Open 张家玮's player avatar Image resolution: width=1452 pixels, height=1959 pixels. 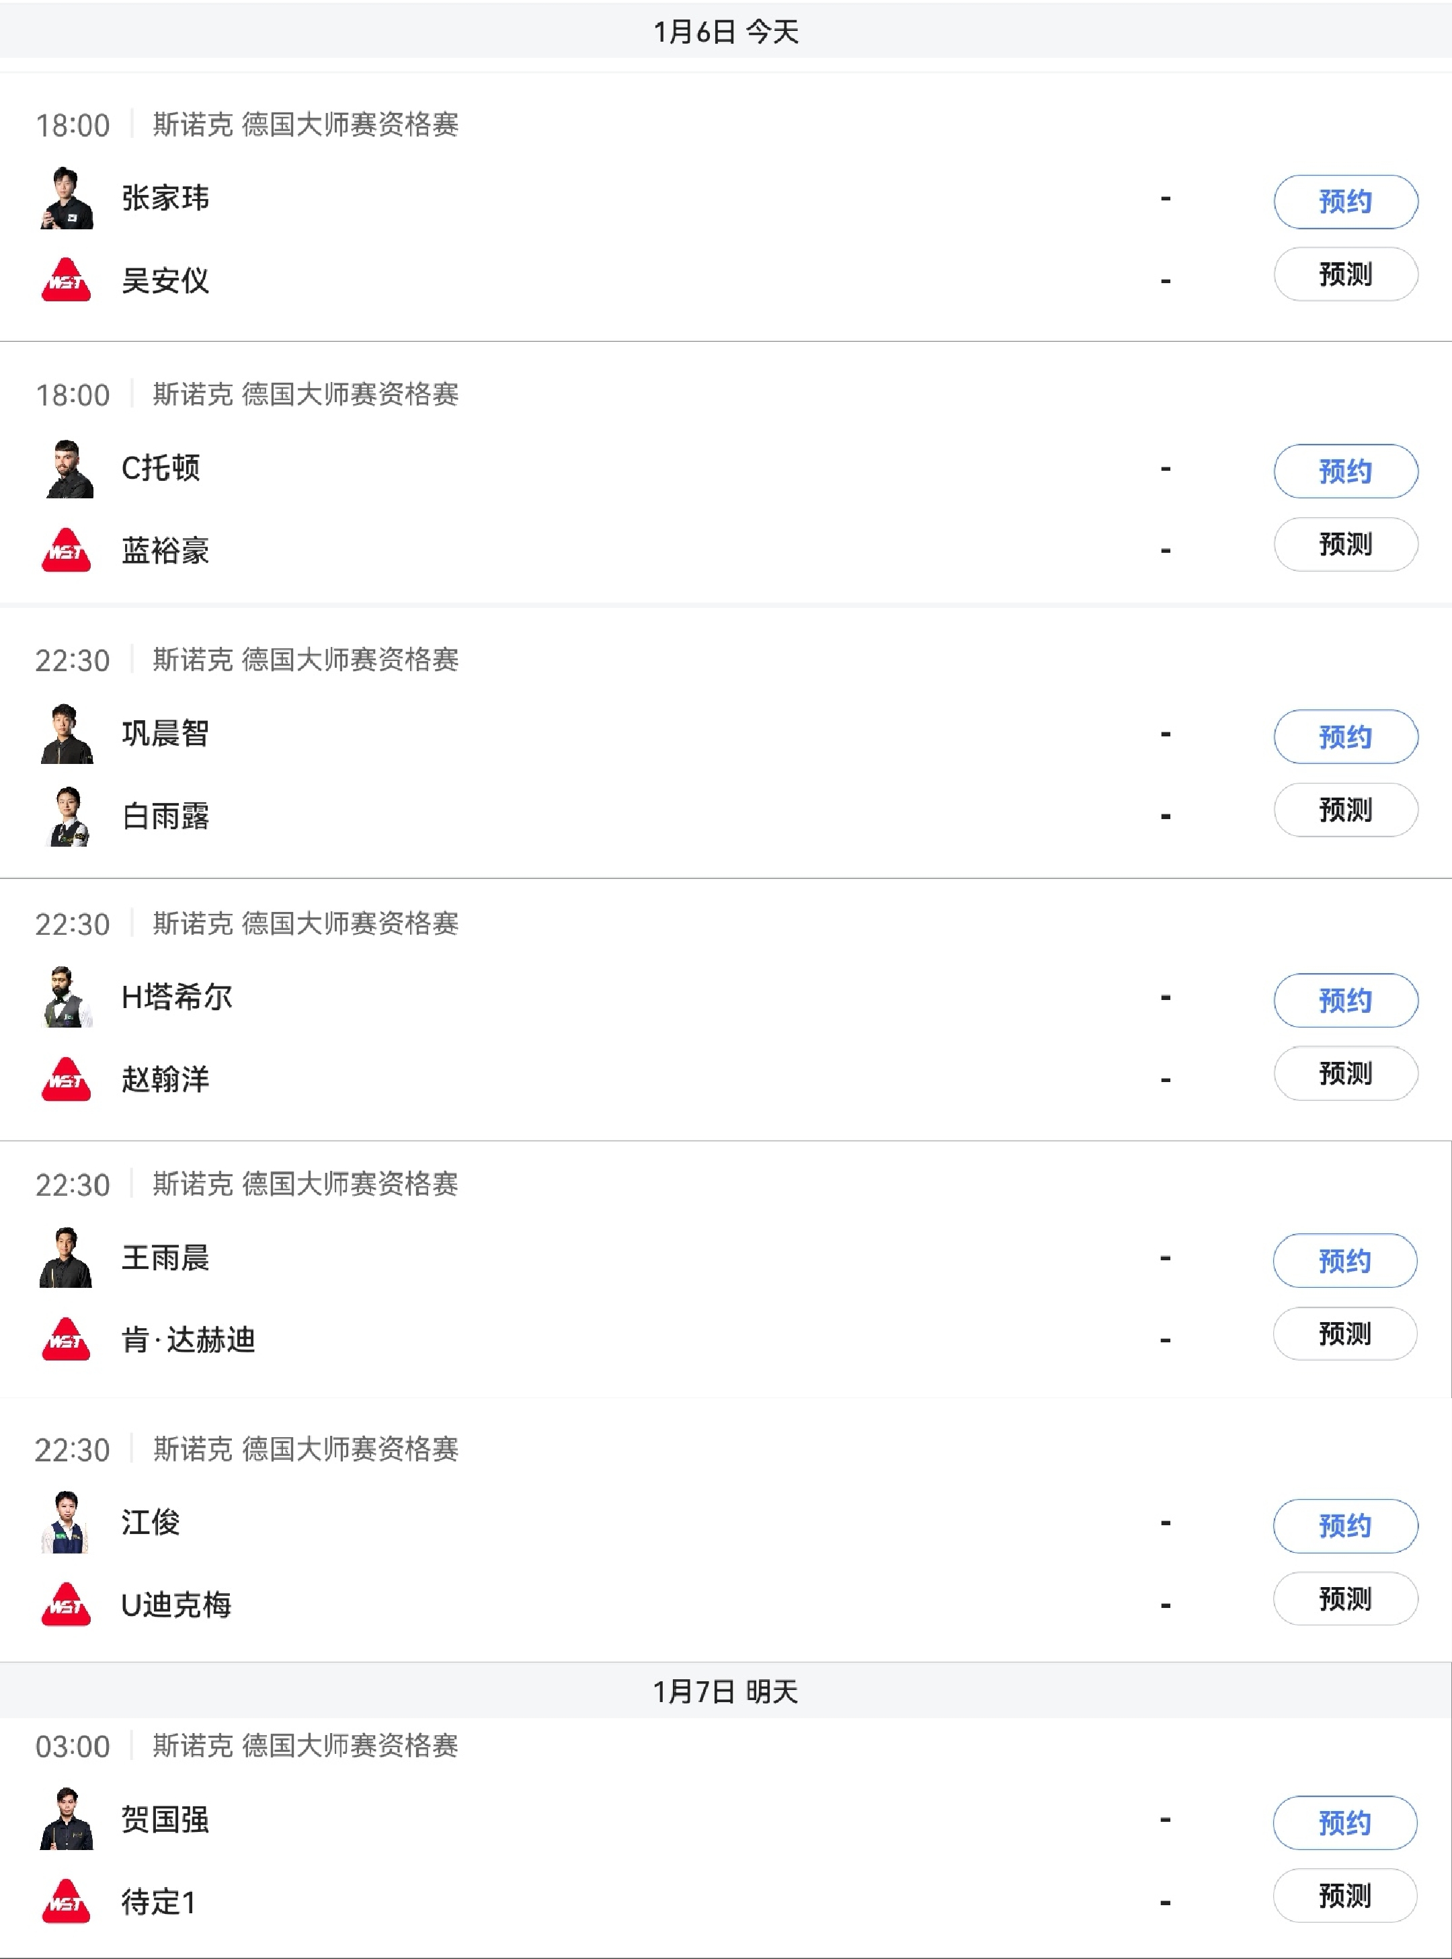tap(67, 198)
